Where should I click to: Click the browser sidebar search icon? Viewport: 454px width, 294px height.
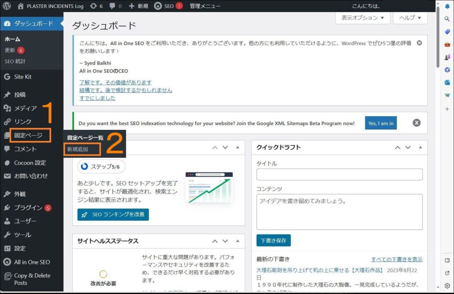447,19
